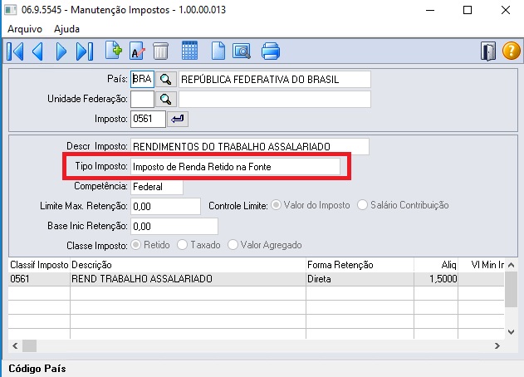This screenshot has height=377, width=524.
Task: Click the Aliq column header
Action: 436,265
